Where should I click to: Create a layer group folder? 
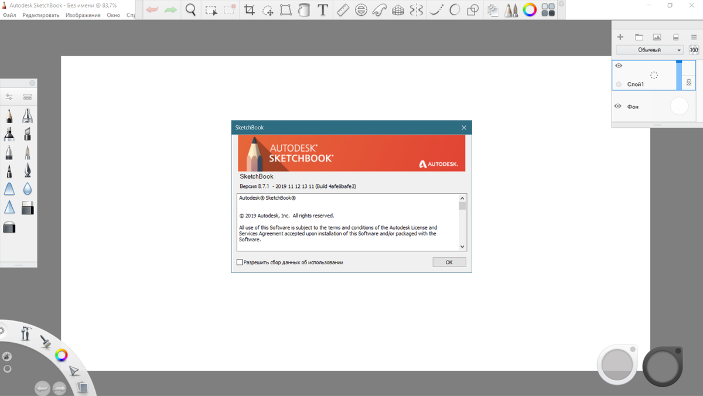(x=639, y=37)
